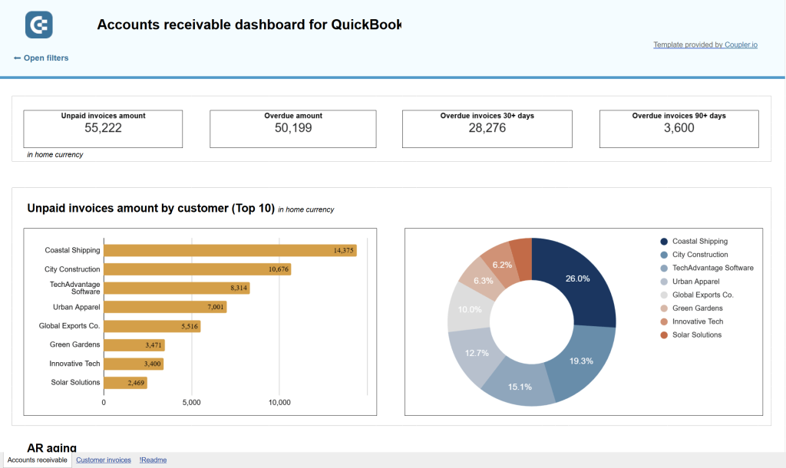Click the Unpaid invoices amount card
This screenshot has height=468, width=786.
[x=102, y=129]
